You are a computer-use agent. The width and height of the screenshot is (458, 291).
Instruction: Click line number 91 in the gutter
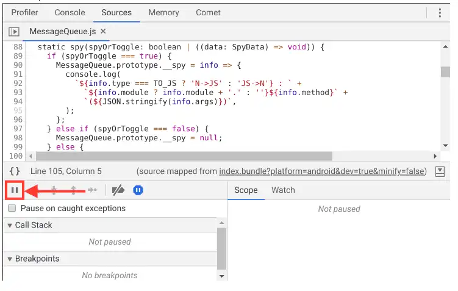coord(18,74)
